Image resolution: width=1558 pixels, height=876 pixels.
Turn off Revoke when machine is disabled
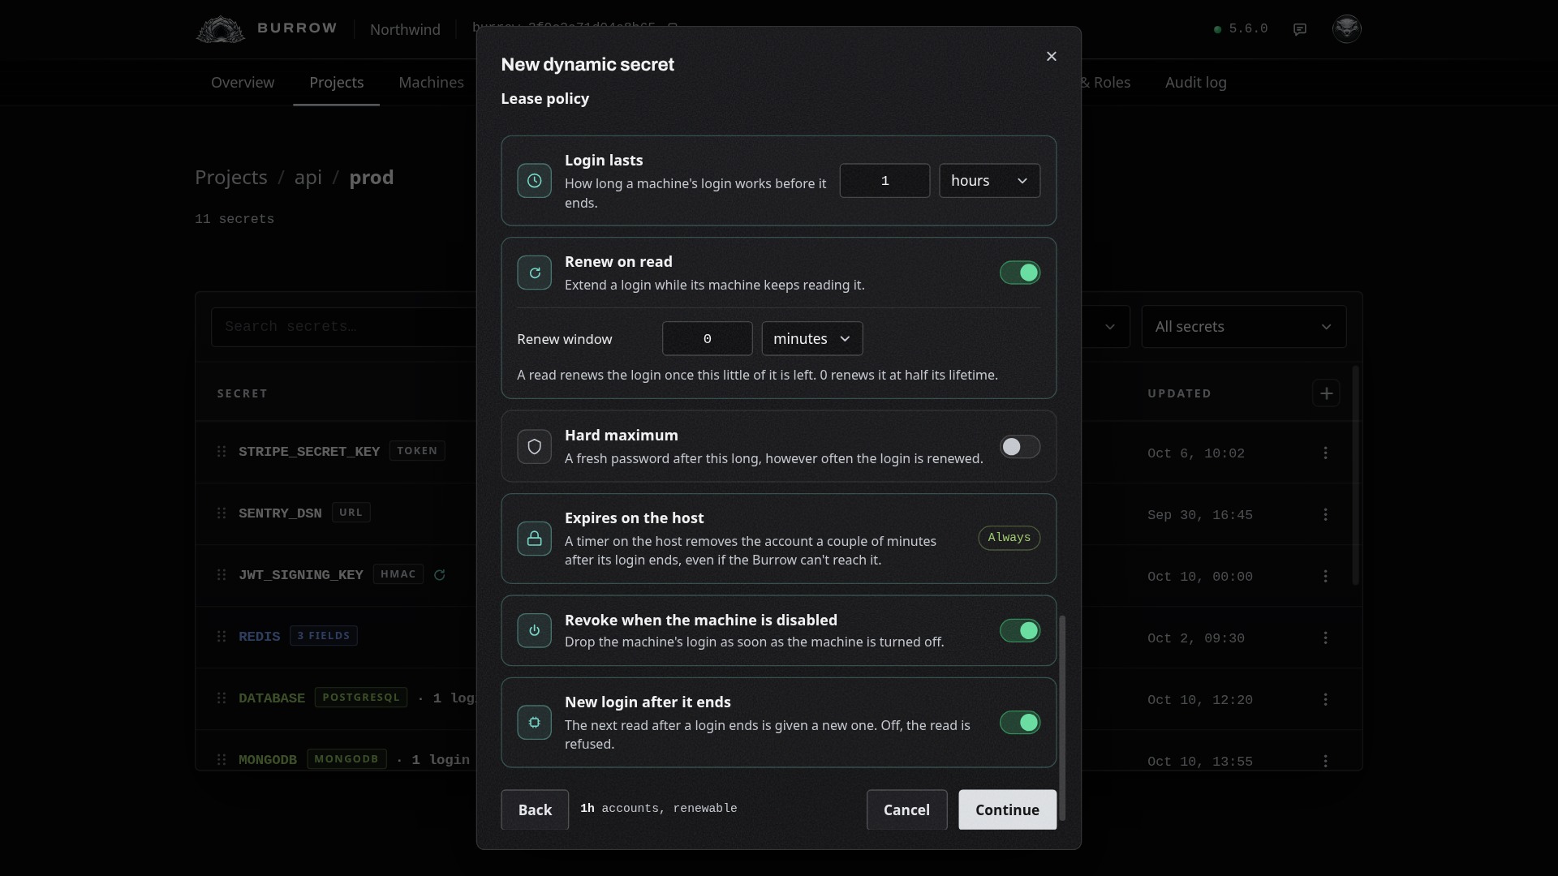(1020, 631)
